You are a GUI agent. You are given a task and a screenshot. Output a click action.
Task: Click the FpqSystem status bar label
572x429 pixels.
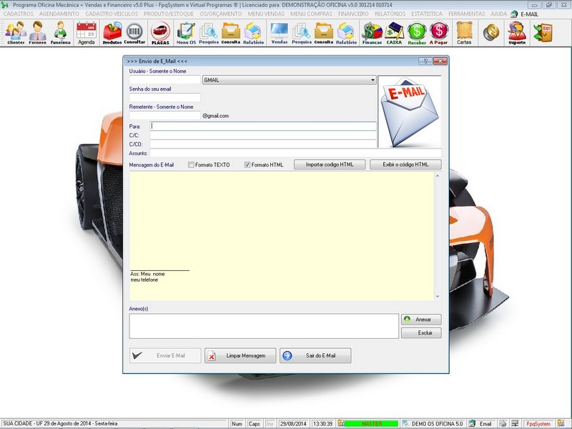click(x=538, y=423)
